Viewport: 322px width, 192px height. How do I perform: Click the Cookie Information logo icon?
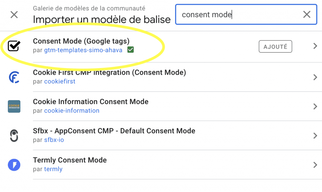point(14,106)
